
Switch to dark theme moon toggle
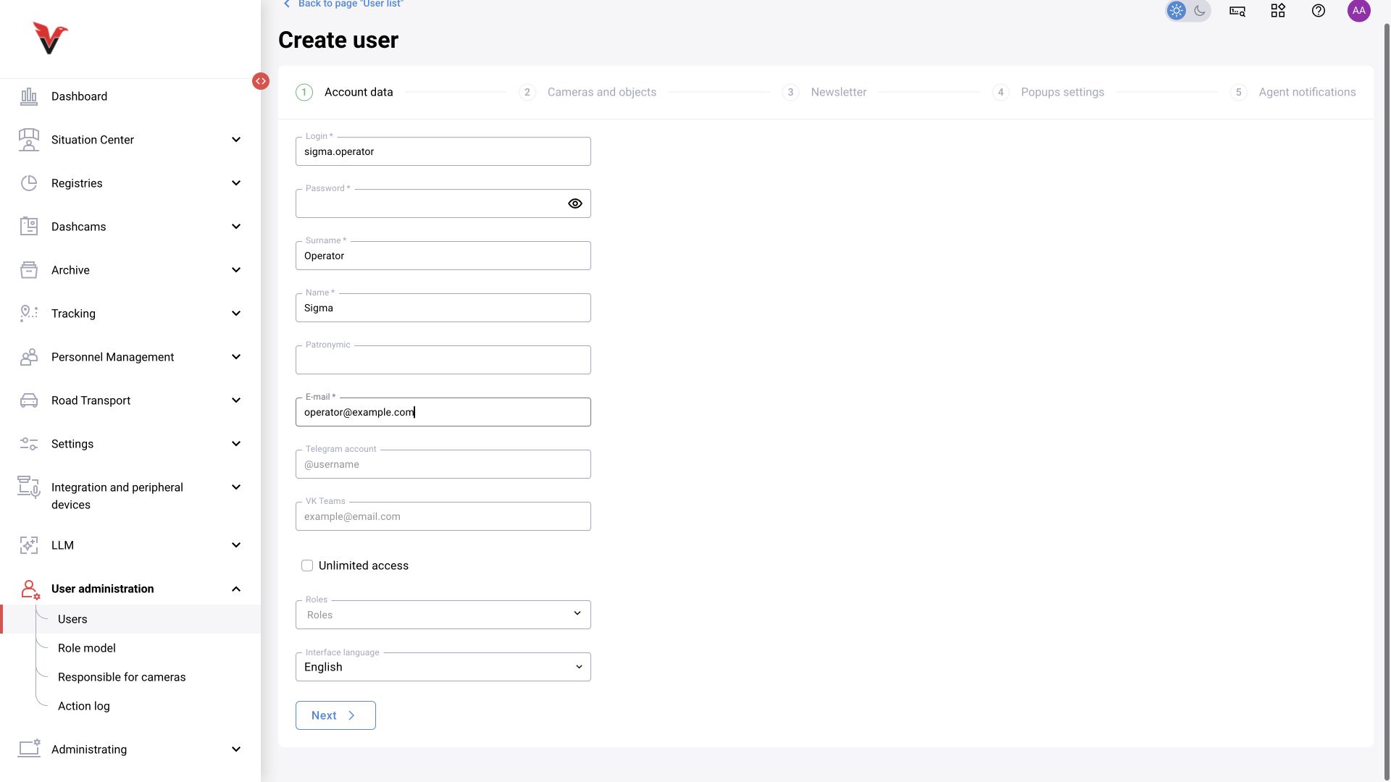1200,11
